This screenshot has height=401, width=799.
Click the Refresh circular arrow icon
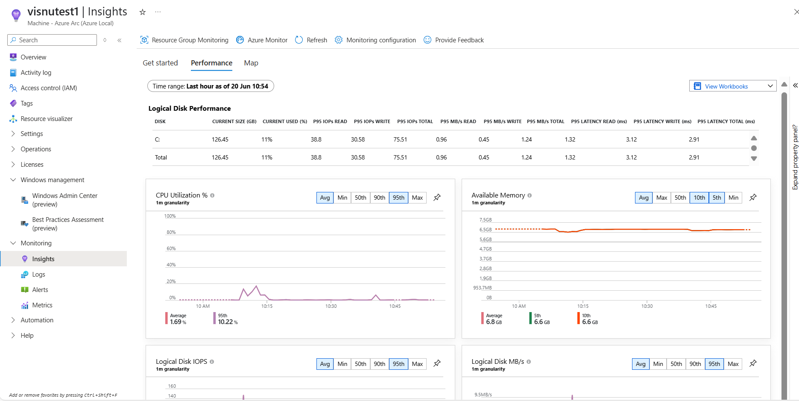point(299,40)
